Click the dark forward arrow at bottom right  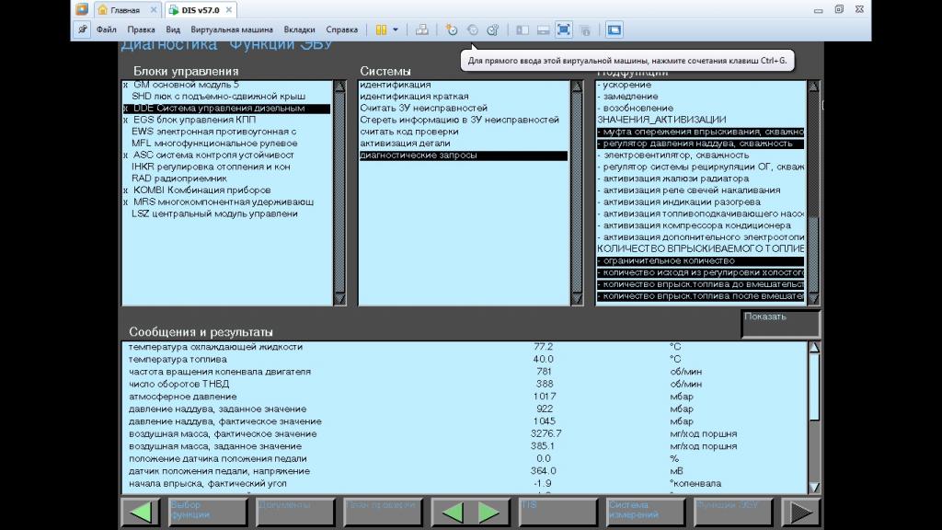pos(801,513)
